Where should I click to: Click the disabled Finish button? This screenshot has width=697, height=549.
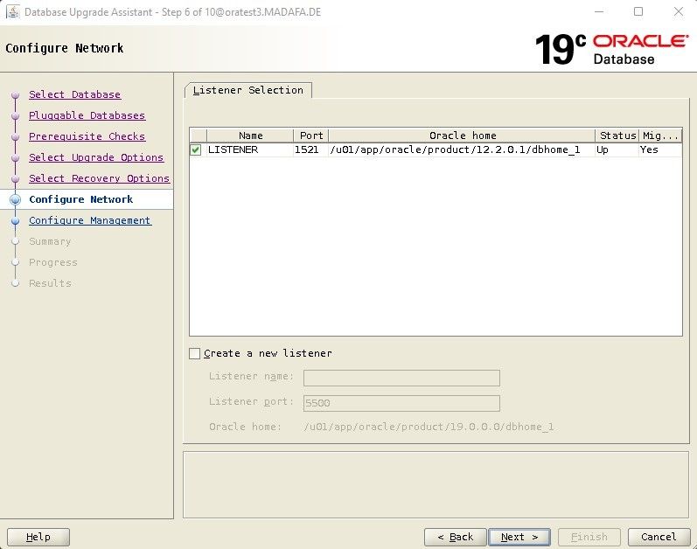[589, 537]
